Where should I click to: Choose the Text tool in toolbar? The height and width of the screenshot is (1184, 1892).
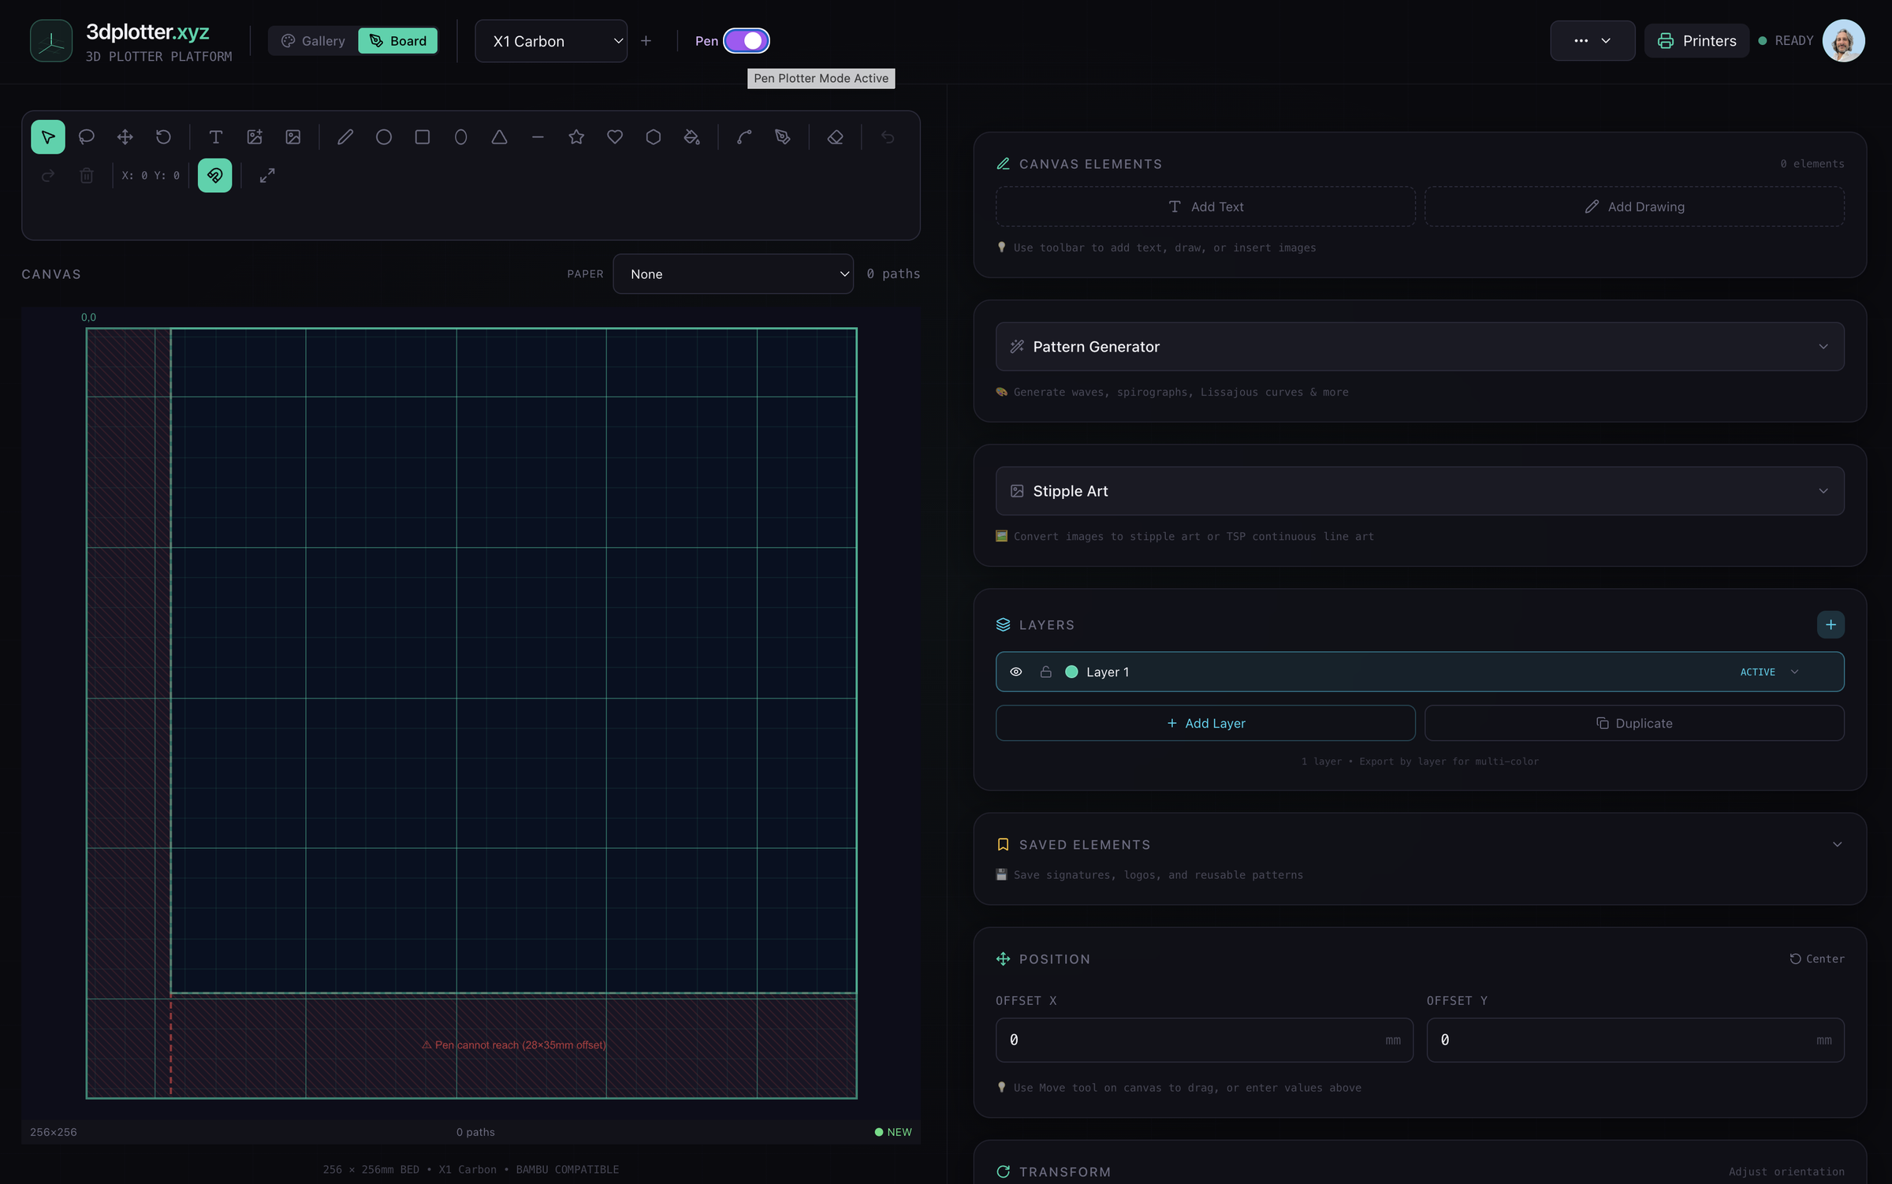(215, 137)
